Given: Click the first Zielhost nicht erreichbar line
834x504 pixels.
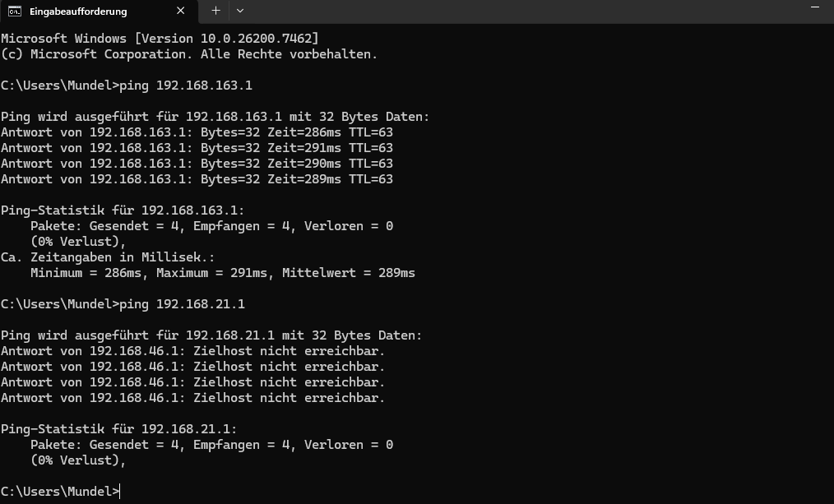Looking at the screenshot, I should (192, 351).
